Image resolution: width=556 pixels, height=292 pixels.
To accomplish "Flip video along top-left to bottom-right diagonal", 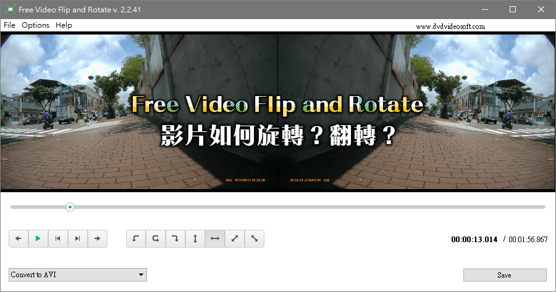I will tap(255, 238).
